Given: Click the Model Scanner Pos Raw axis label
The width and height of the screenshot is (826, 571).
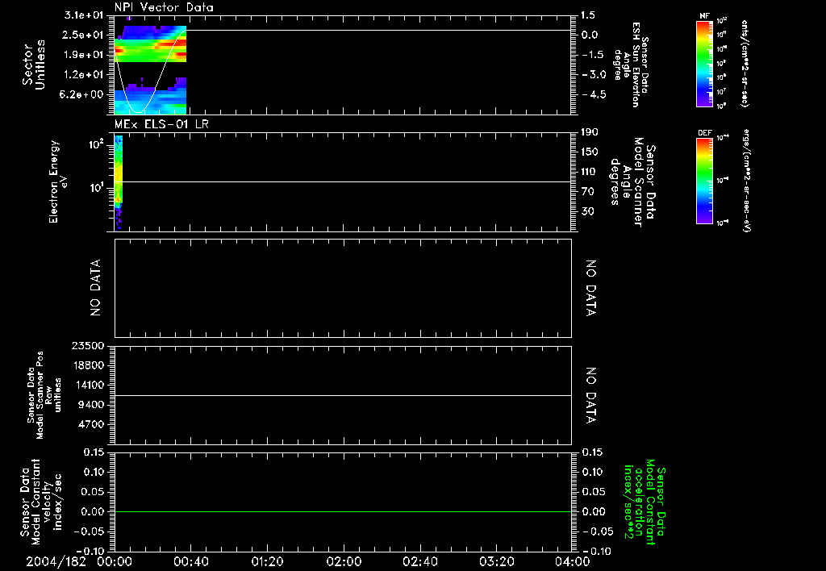Looking at the screenshot, I should coord(44,395).
